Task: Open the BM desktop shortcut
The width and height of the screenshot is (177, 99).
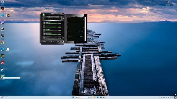Action: pyautogui.click(x=8, y=15)
